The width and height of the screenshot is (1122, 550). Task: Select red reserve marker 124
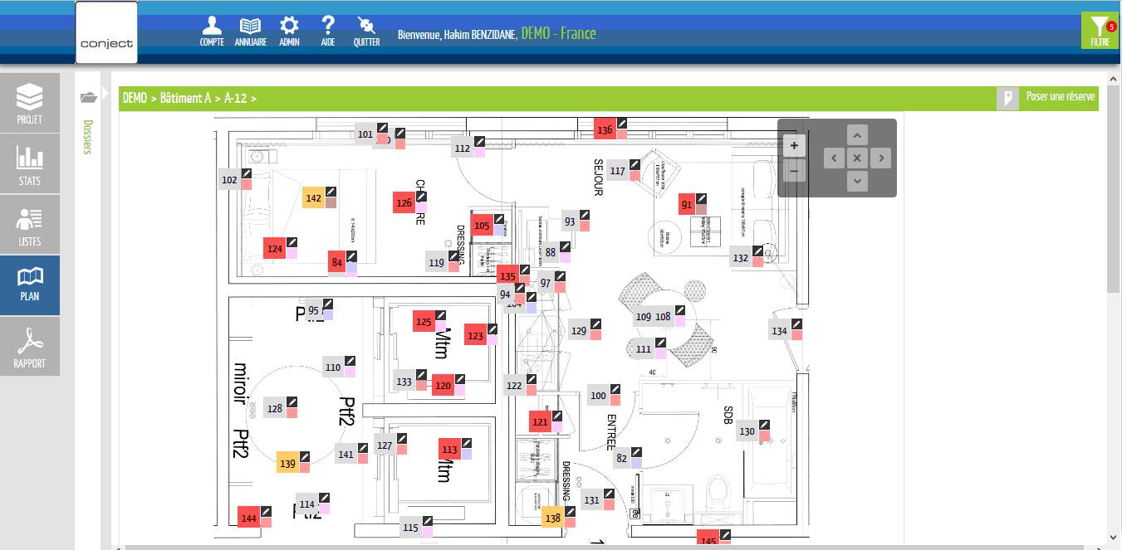(275, 248)
